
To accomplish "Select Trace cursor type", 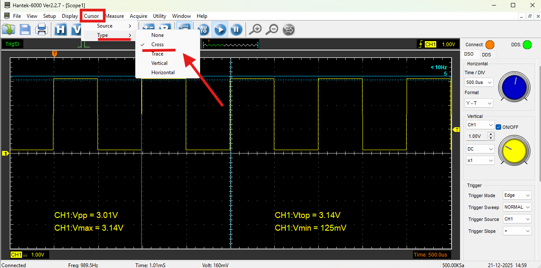I will click(167, 54).
